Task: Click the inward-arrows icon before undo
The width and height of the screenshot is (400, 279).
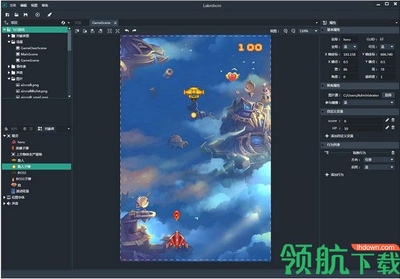Action: tap(117, 31)
